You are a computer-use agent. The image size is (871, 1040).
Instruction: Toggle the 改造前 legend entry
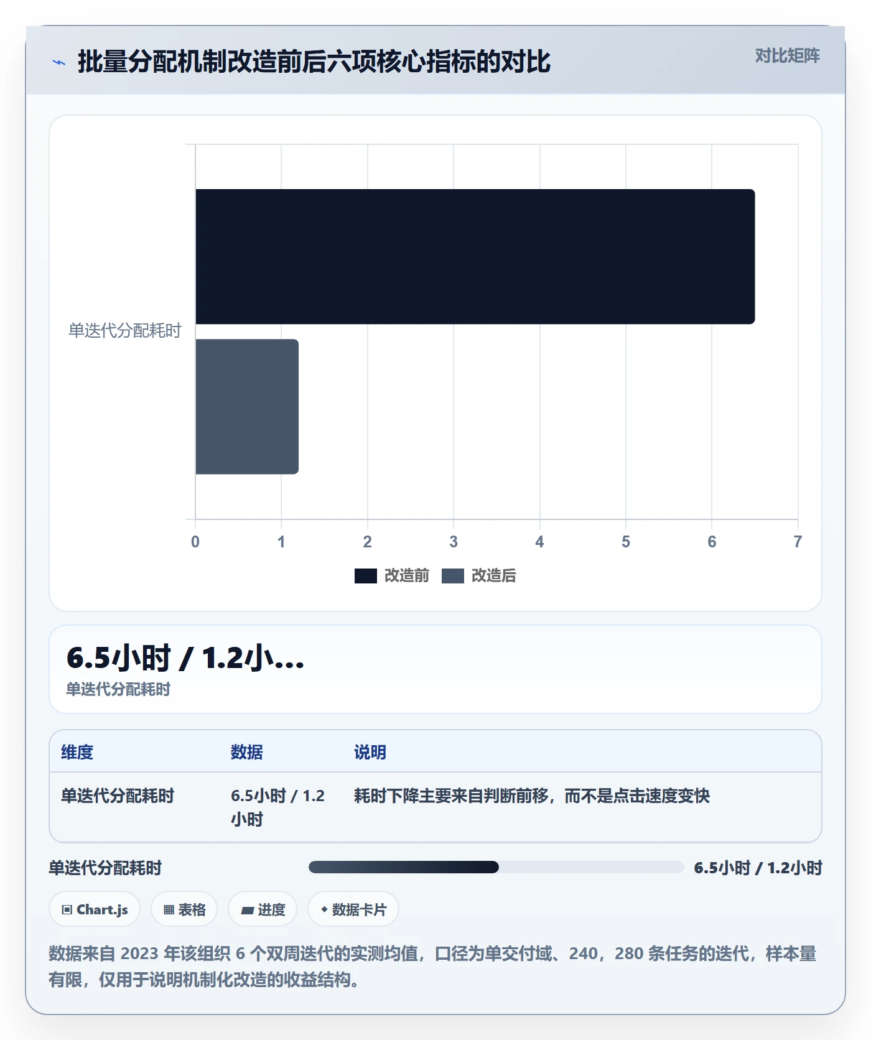(x=392, y=576)
